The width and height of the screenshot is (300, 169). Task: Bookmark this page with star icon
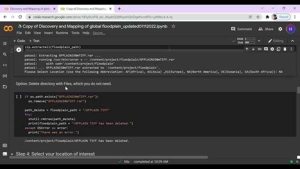pos(258,17)
